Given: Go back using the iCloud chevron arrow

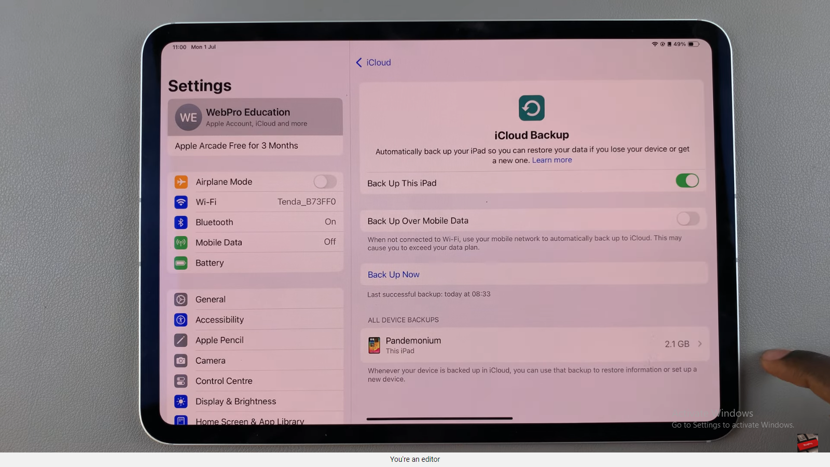Looking at the screenshot, I should tap(359, 62).
